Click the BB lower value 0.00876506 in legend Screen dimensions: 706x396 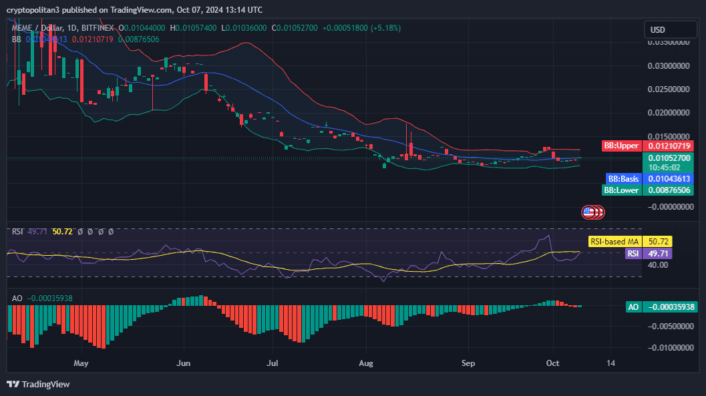(139, 39)
